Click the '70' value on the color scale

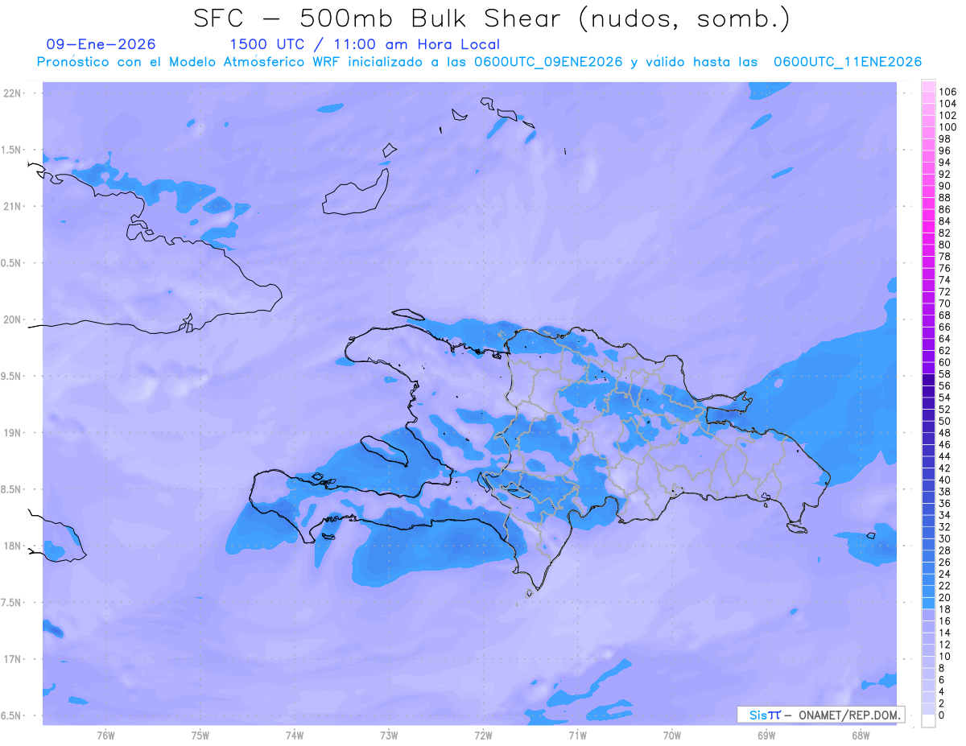[945, 303]
